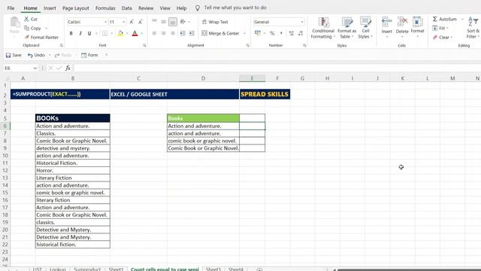Open Cell Styles gallery
Viewport: 481px width, 271px height.
365,28
